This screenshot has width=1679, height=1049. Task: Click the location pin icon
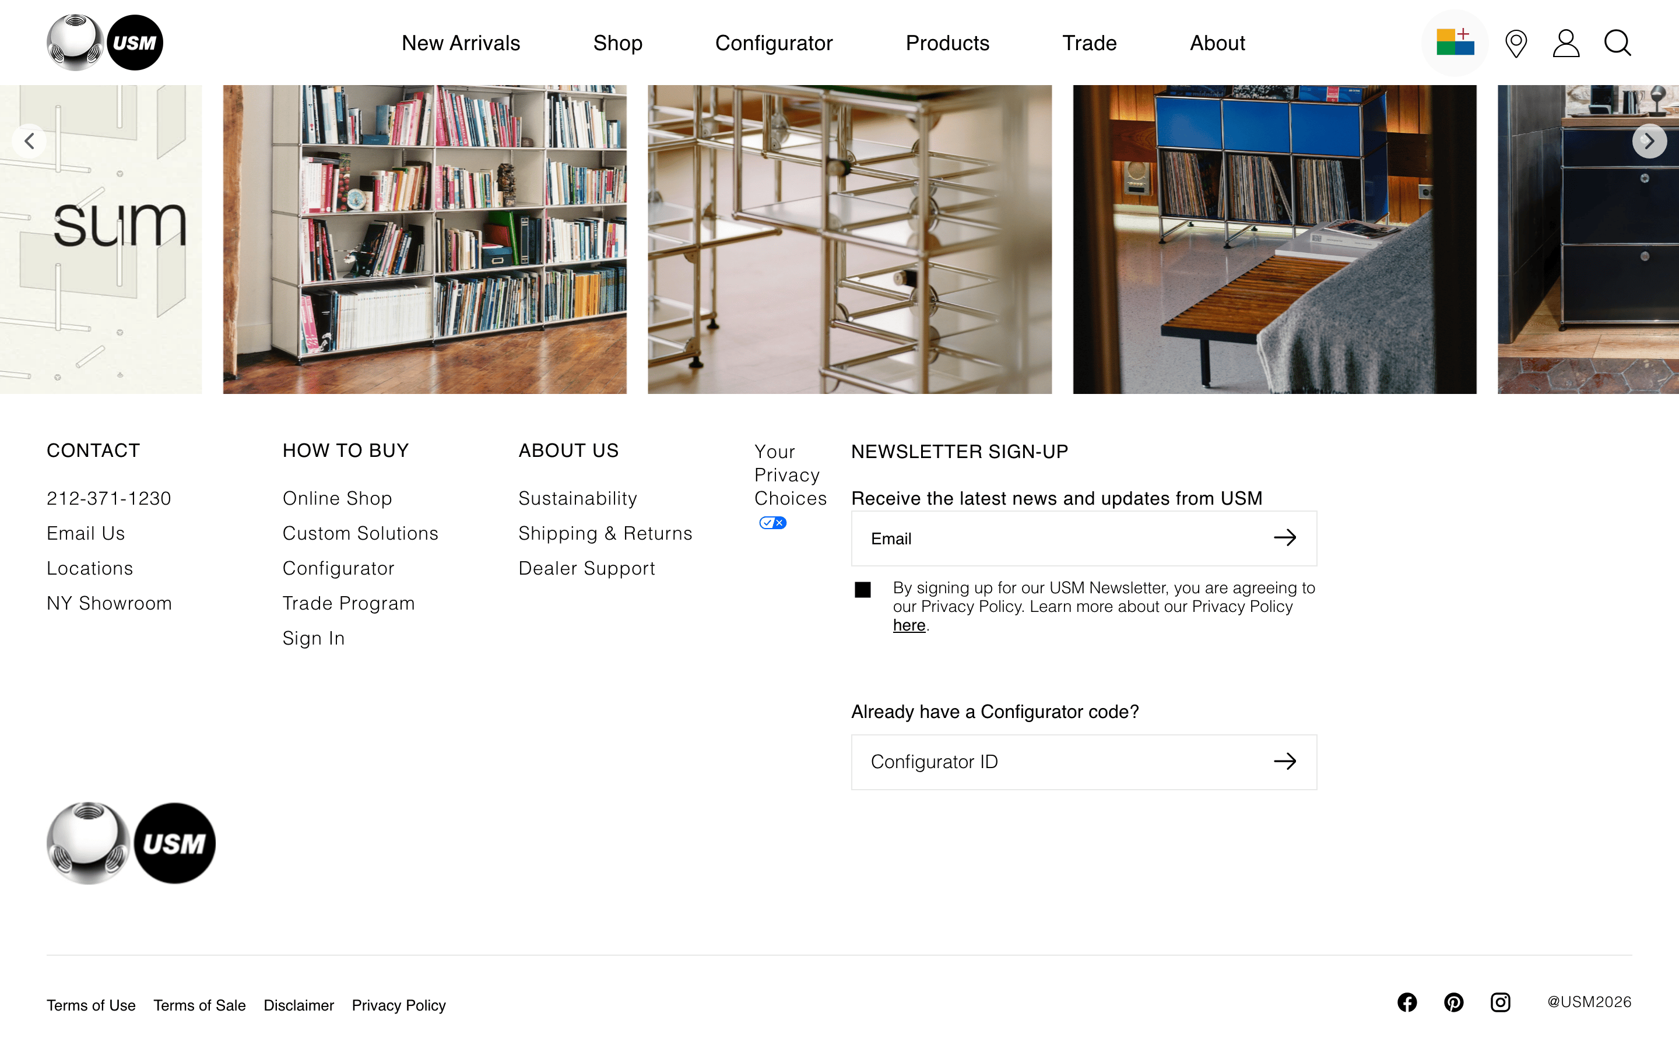(x=1516, y=43)
